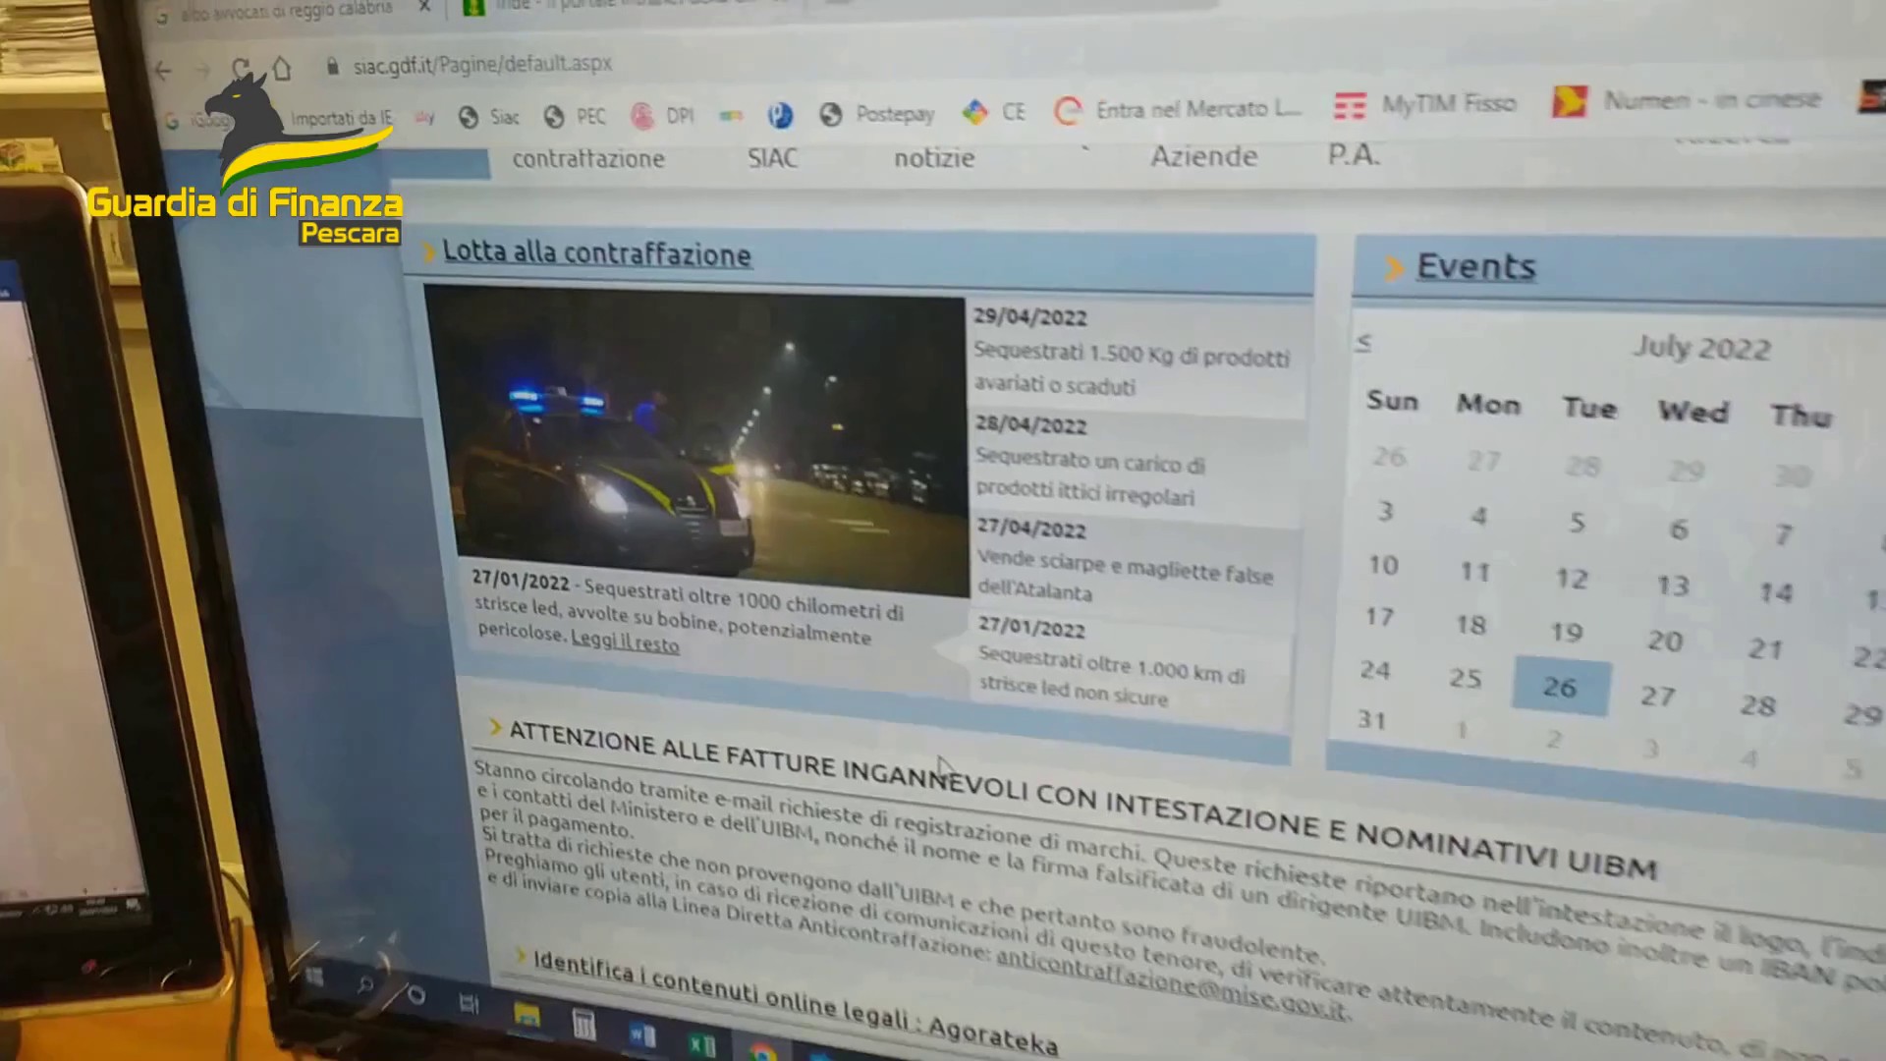The image size is (1886, 1061).
Task: Open the 'Entra nel Mercato L...' bookmark
Action: tap(1178, 109)
